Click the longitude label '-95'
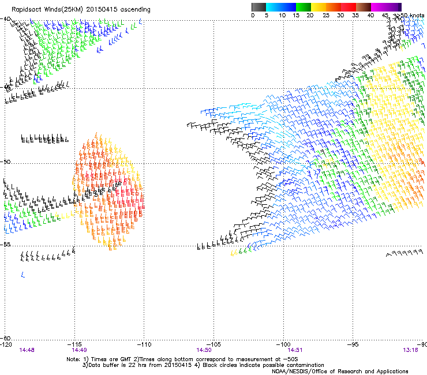 pyautogui.click(x=353, y=344)
